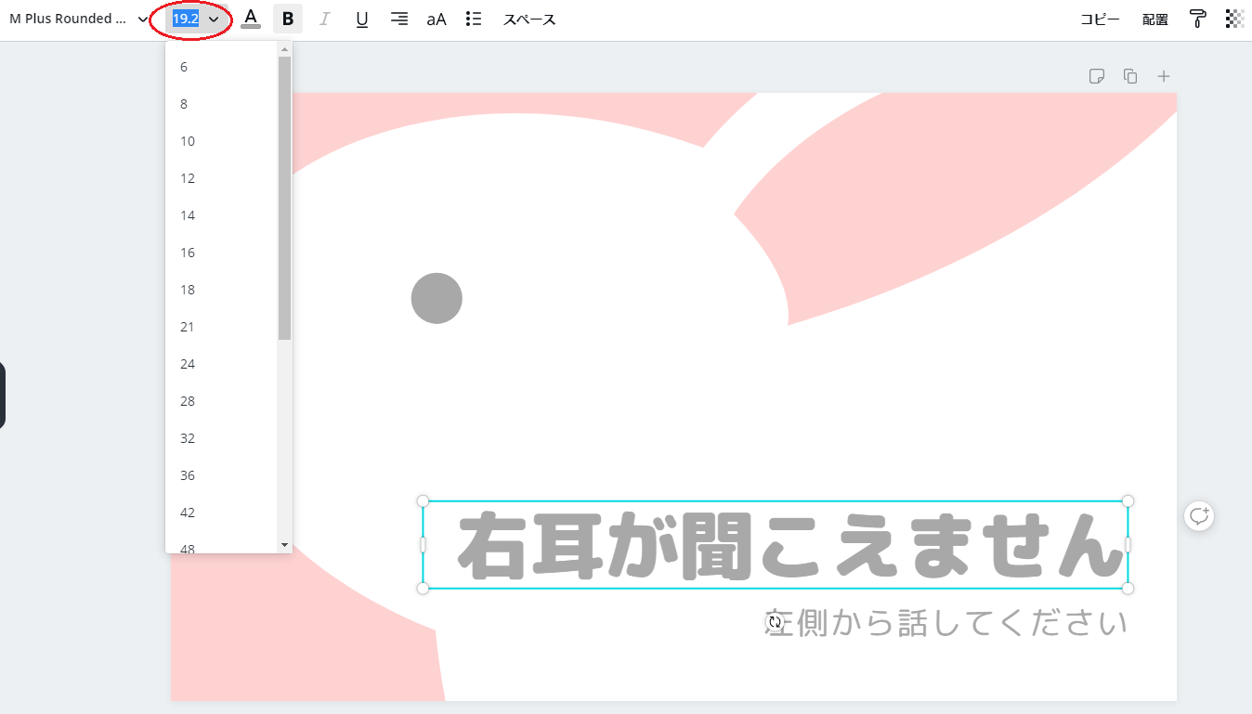
Task: Apply bulleted list formatting
Action: pos(474,19)
